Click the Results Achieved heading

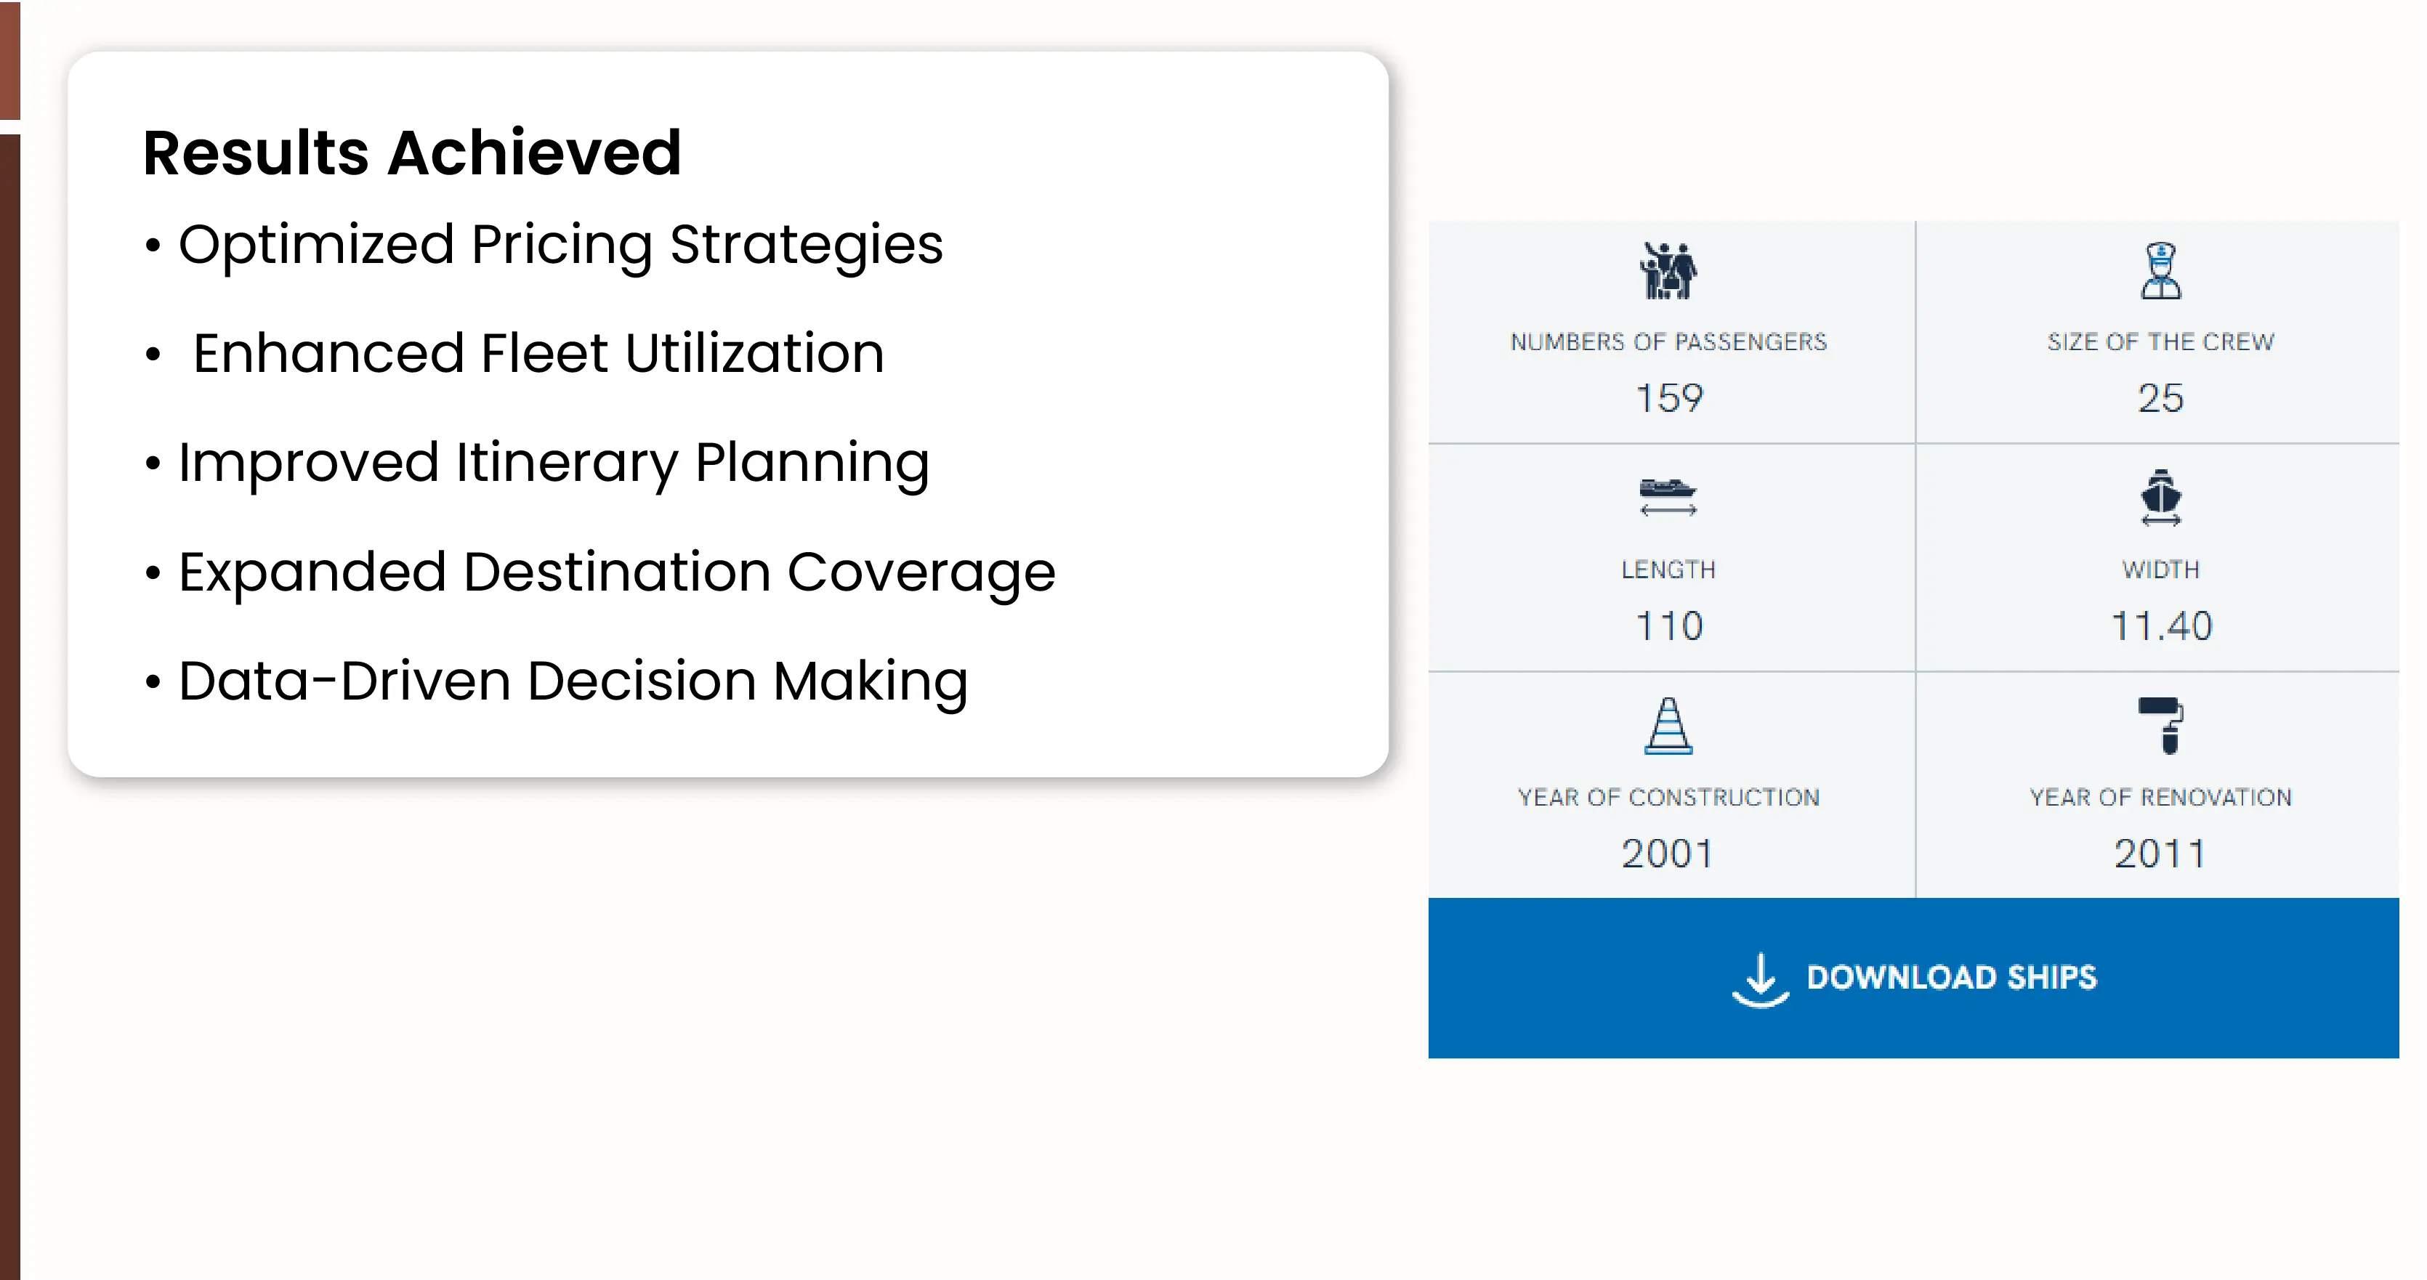click(x=412, y=153)
